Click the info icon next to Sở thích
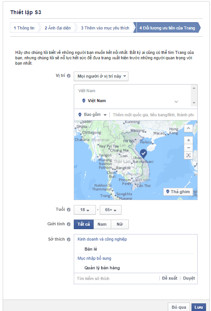 point(68,239)
